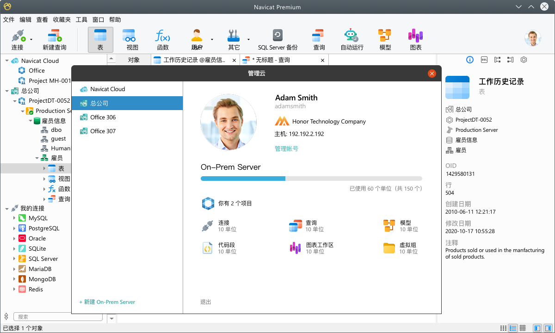The image size is (555, 333).
Task: Expand the MySQL connection node
Action: click(x=14, y=218)
